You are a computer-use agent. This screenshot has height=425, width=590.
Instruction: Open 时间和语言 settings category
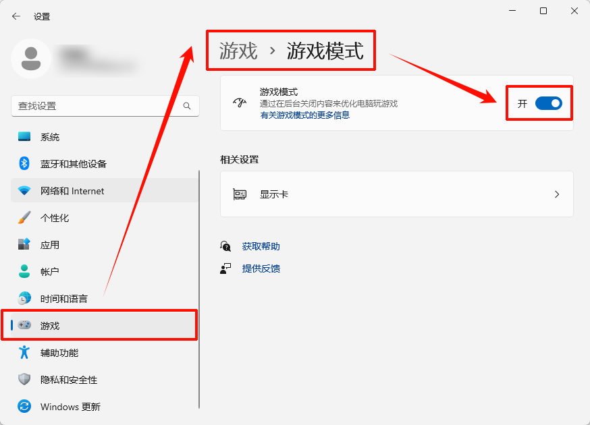click(63, 299)
